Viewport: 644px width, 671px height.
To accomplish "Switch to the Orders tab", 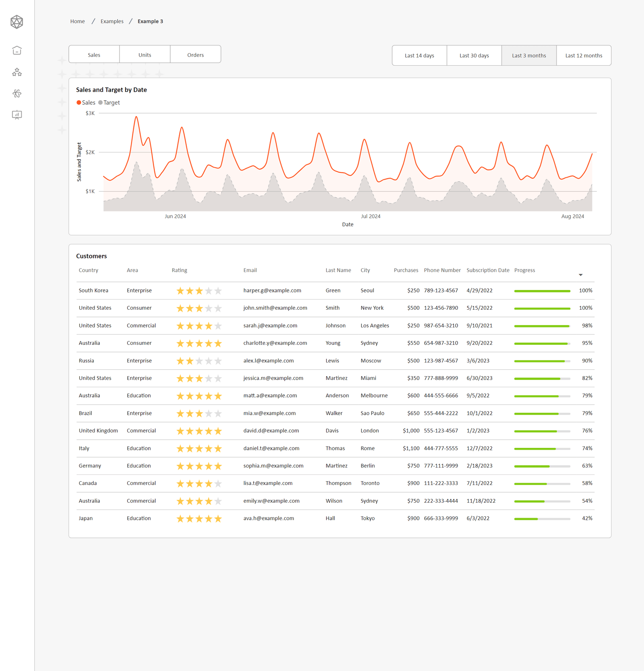I will pos(195,54).
